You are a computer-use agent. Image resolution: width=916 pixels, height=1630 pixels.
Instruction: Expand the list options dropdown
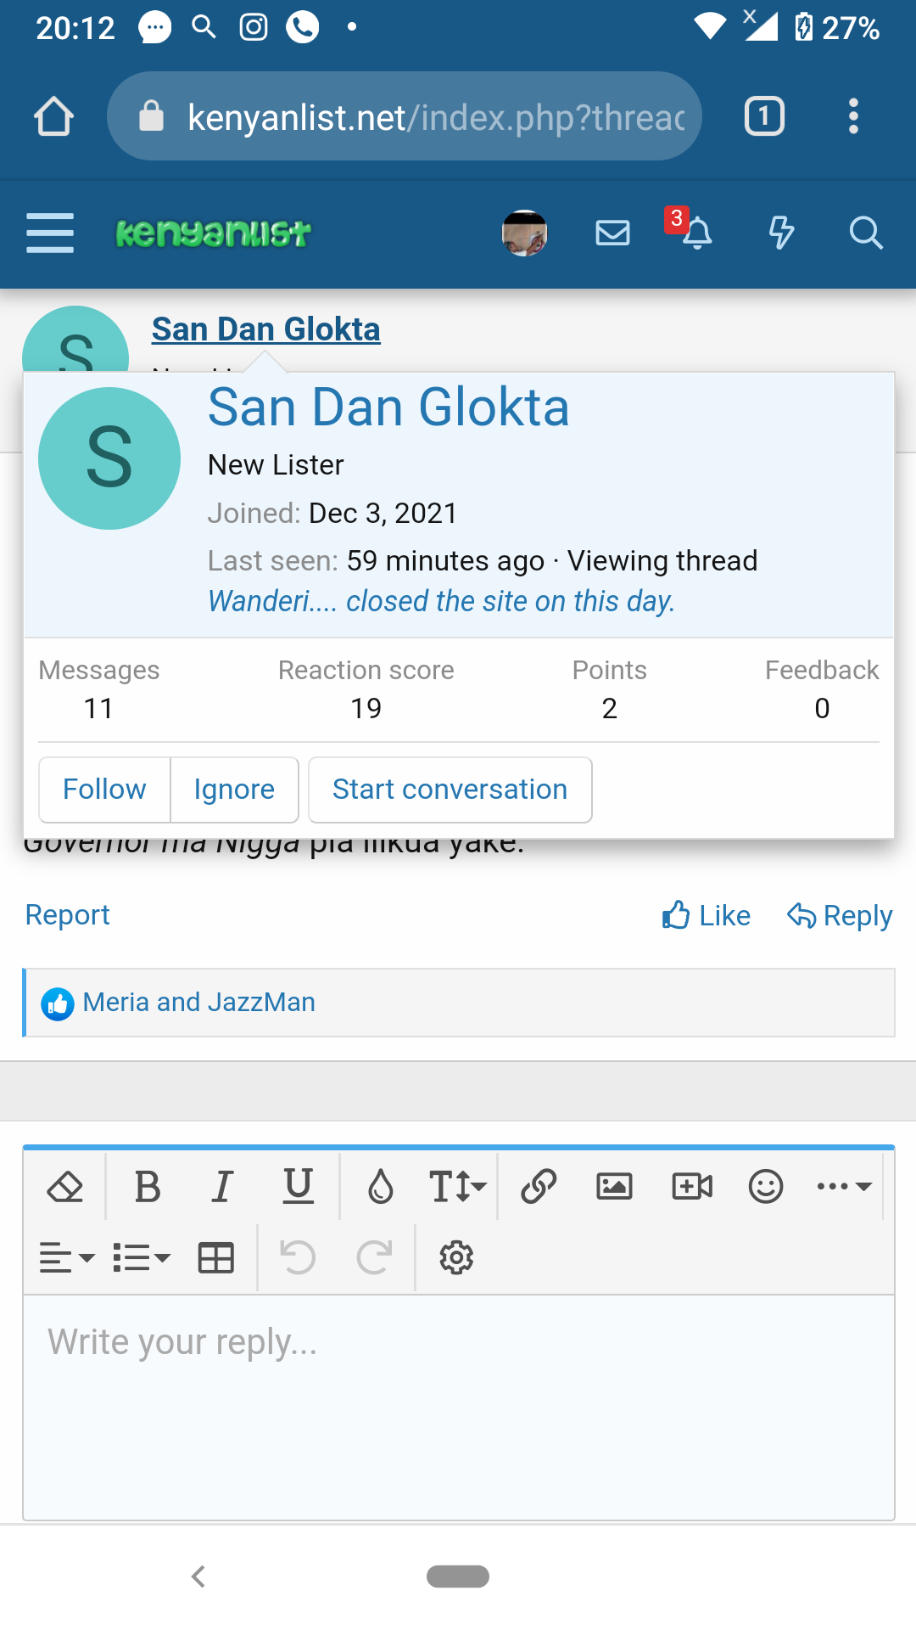pyautogui.click(x=142, y=1257)
